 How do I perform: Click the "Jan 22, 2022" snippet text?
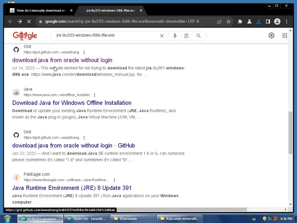24,153
